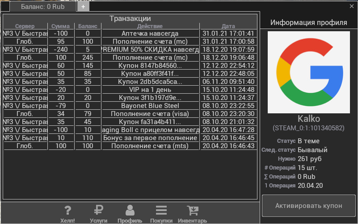Sort by the Сервер column header
Viewport: 358px width, 224px height.
25,26
